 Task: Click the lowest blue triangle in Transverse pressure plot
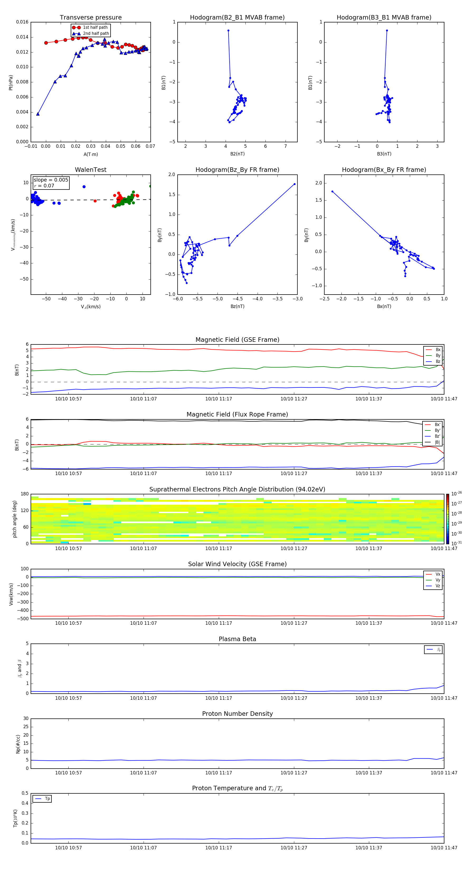tap(38, 114)
